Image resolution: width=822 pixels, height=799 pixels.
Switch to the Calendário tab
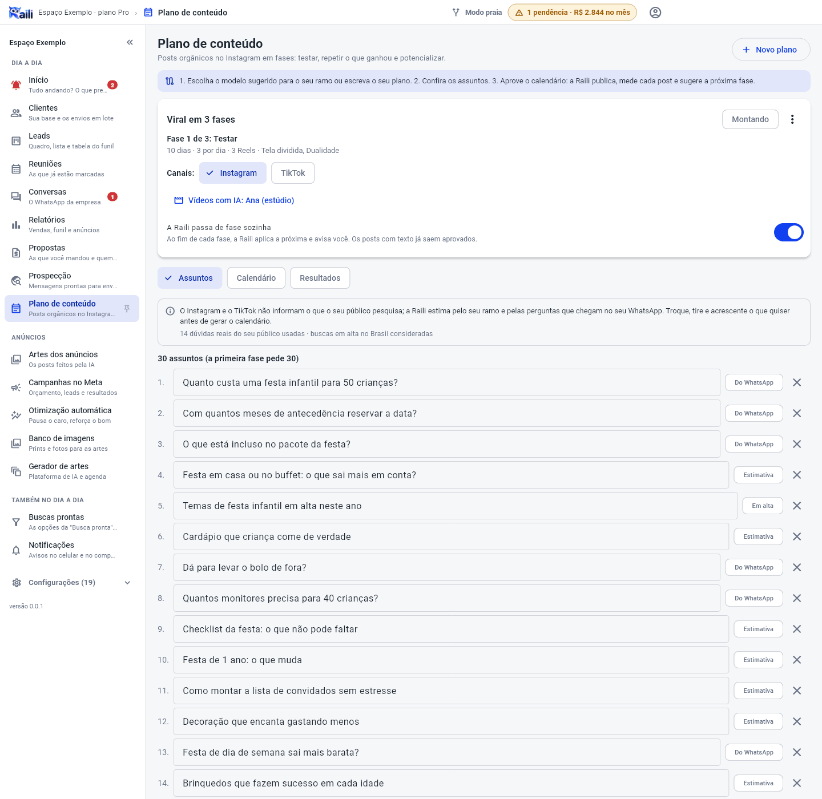(x=256, y=278)
